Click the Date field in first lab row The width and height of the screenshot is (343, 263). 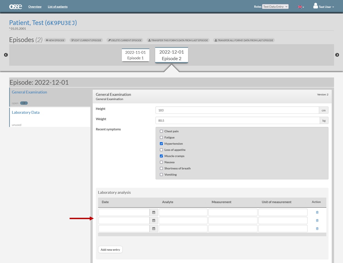[124, 212]
